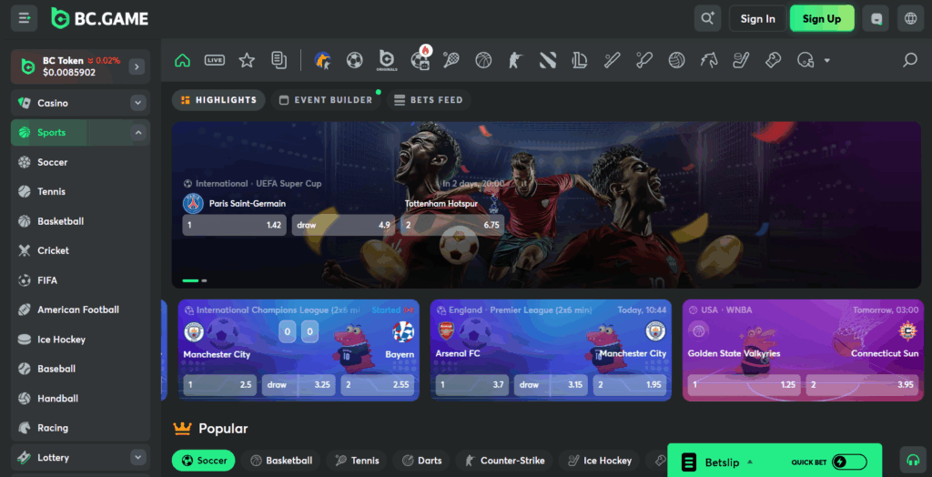Open BC Originals icon in sports bar

click(x=387, y=60)
